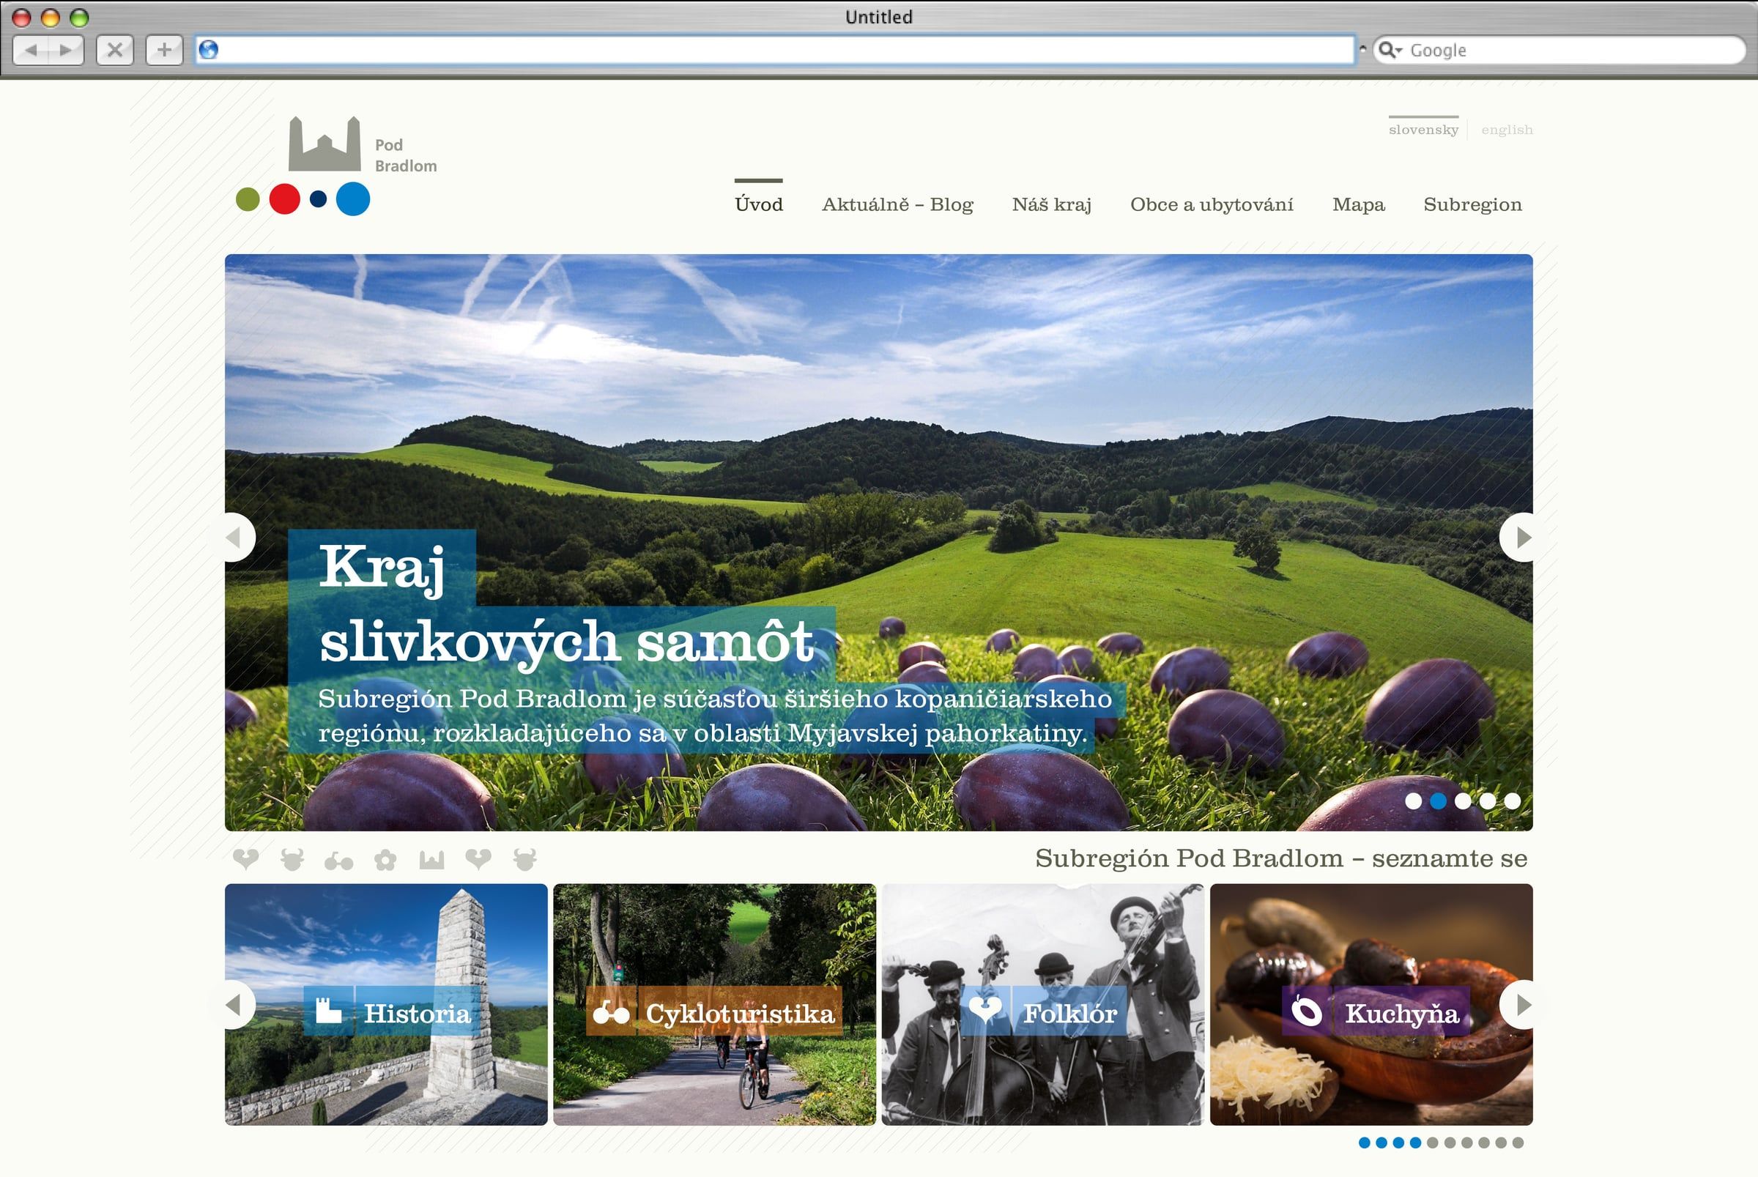
Task: Go back with the browser back arrow
Action: [31, 51]
